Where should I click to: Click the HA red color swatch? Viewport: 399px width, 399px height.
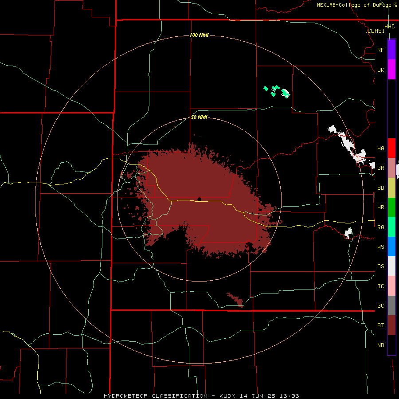tap(391, 148)
